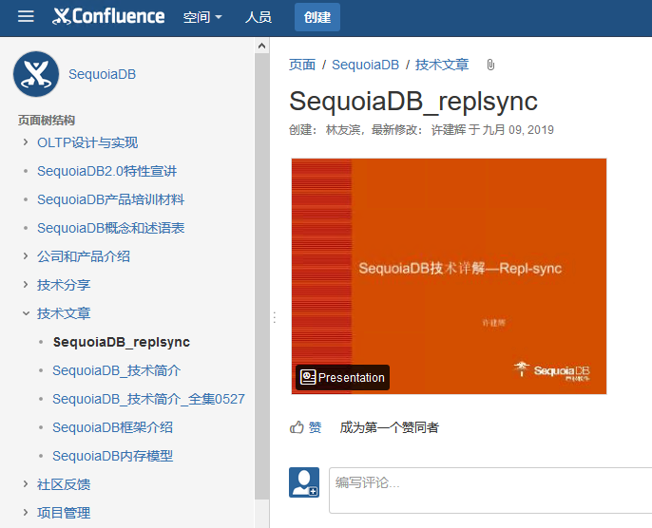This screenshot has height=528, width=652.
Task: Open SequoiaDB_技术简介_全集0527 page
Action: click(x=148, y=399)
